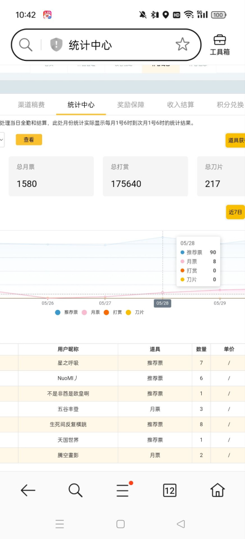
Task: Expand the dropdown left of 查看
Action: 2,140
